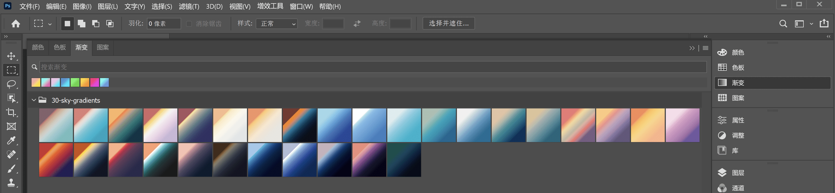Click the share/export icon
Viewport: 835px width, 193px height.
[x=824, y=23]
